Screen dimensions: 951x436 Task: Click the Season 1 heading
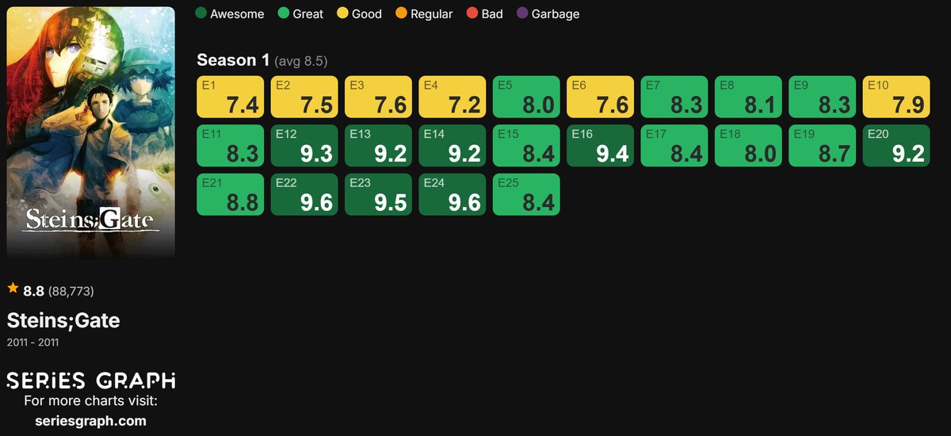coord(233,60)
